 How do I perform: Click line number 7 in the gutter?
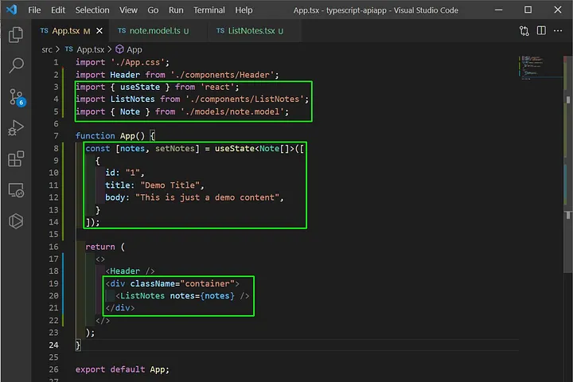pos(56,136)
